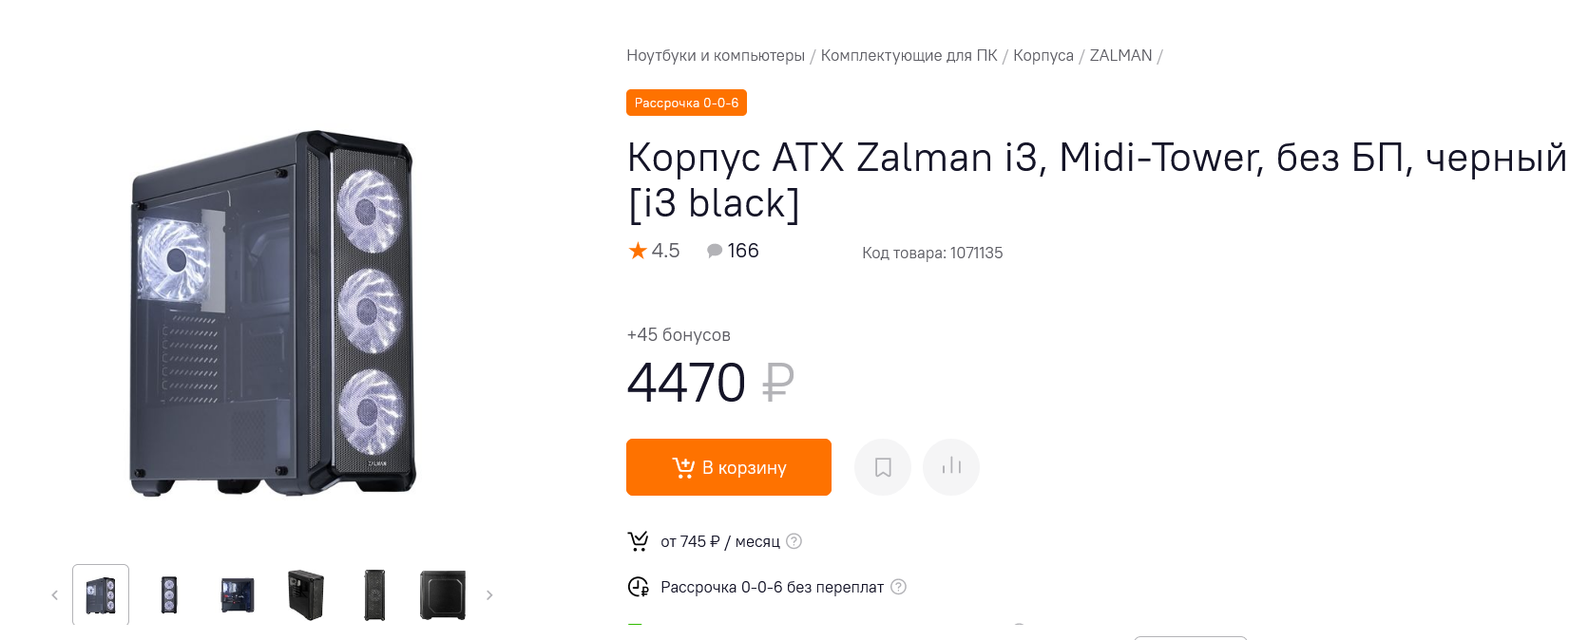1588x640 pixels.
Task: Click the orange star rating icon
Action: (x=638, y=251)
